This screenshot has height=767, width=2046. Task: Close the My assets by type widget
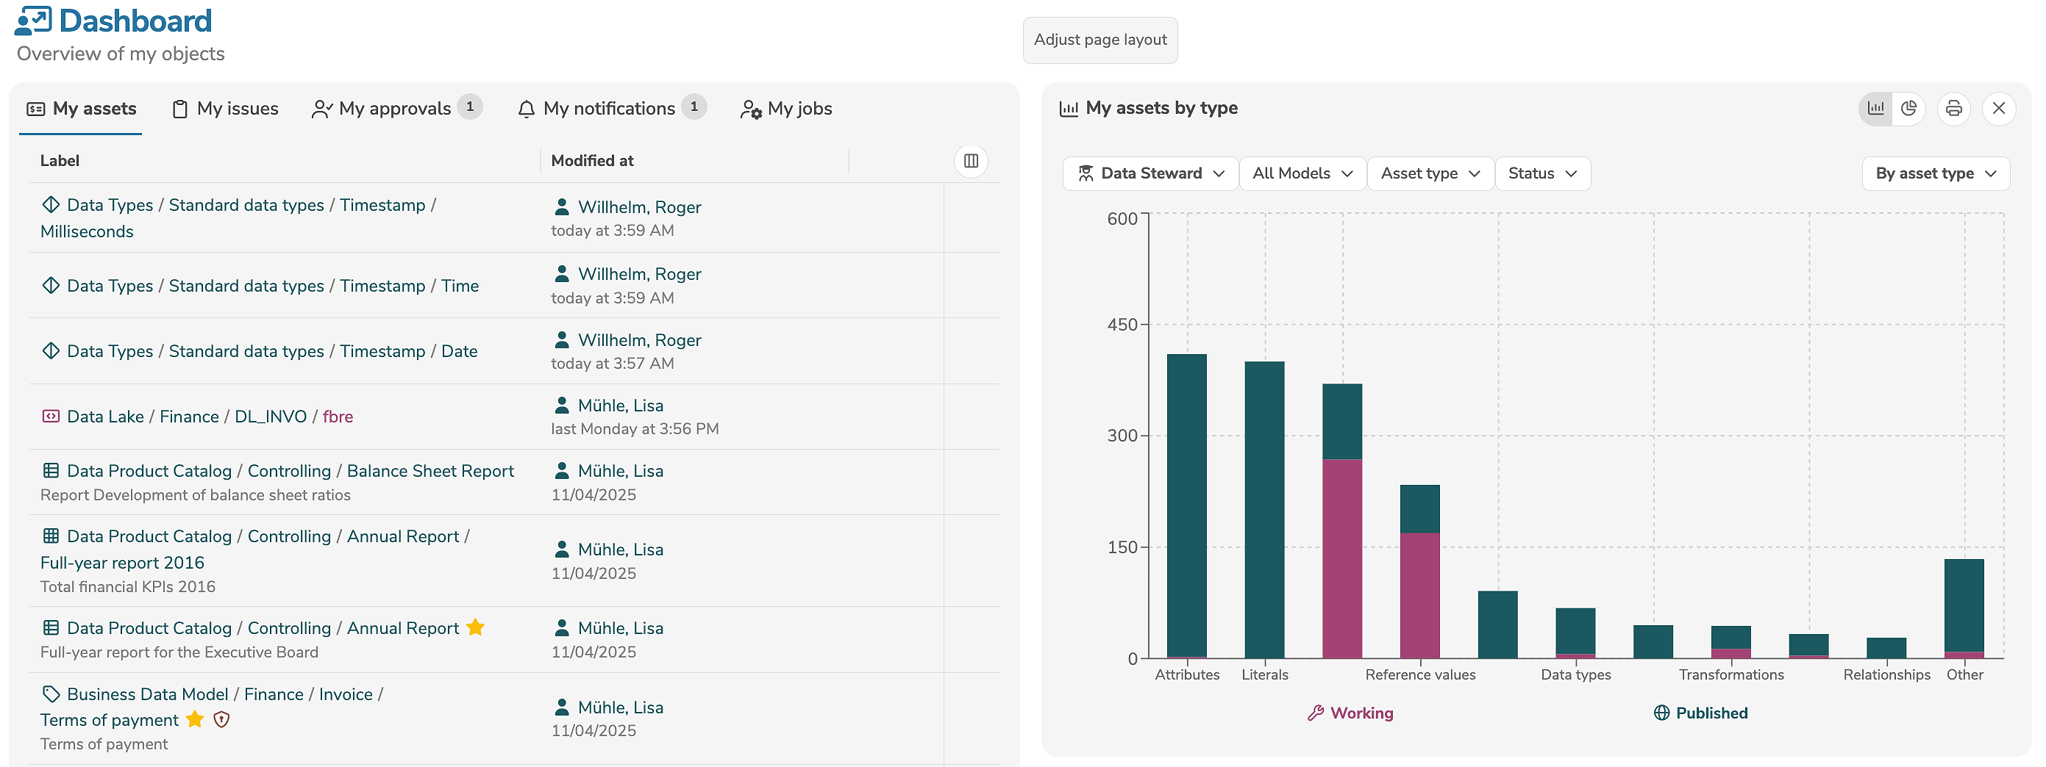1998,109
